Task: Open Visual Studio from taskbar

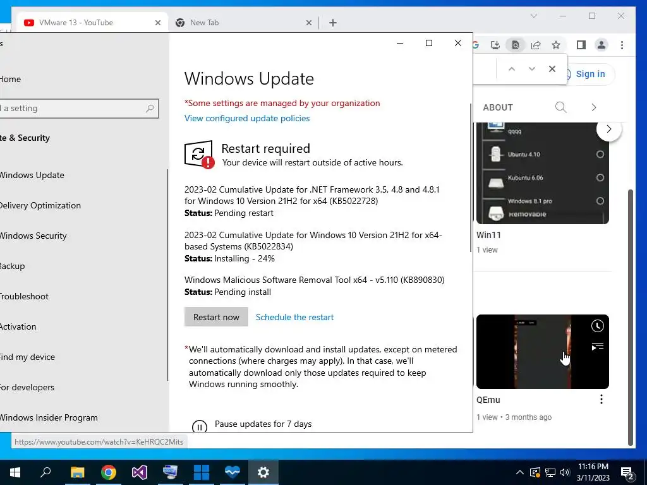Action: 140,472
